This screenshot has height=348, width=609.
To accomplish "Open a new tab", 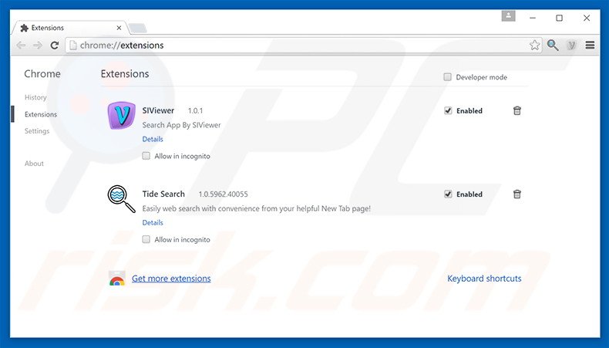I will click(x=137, y=28).
